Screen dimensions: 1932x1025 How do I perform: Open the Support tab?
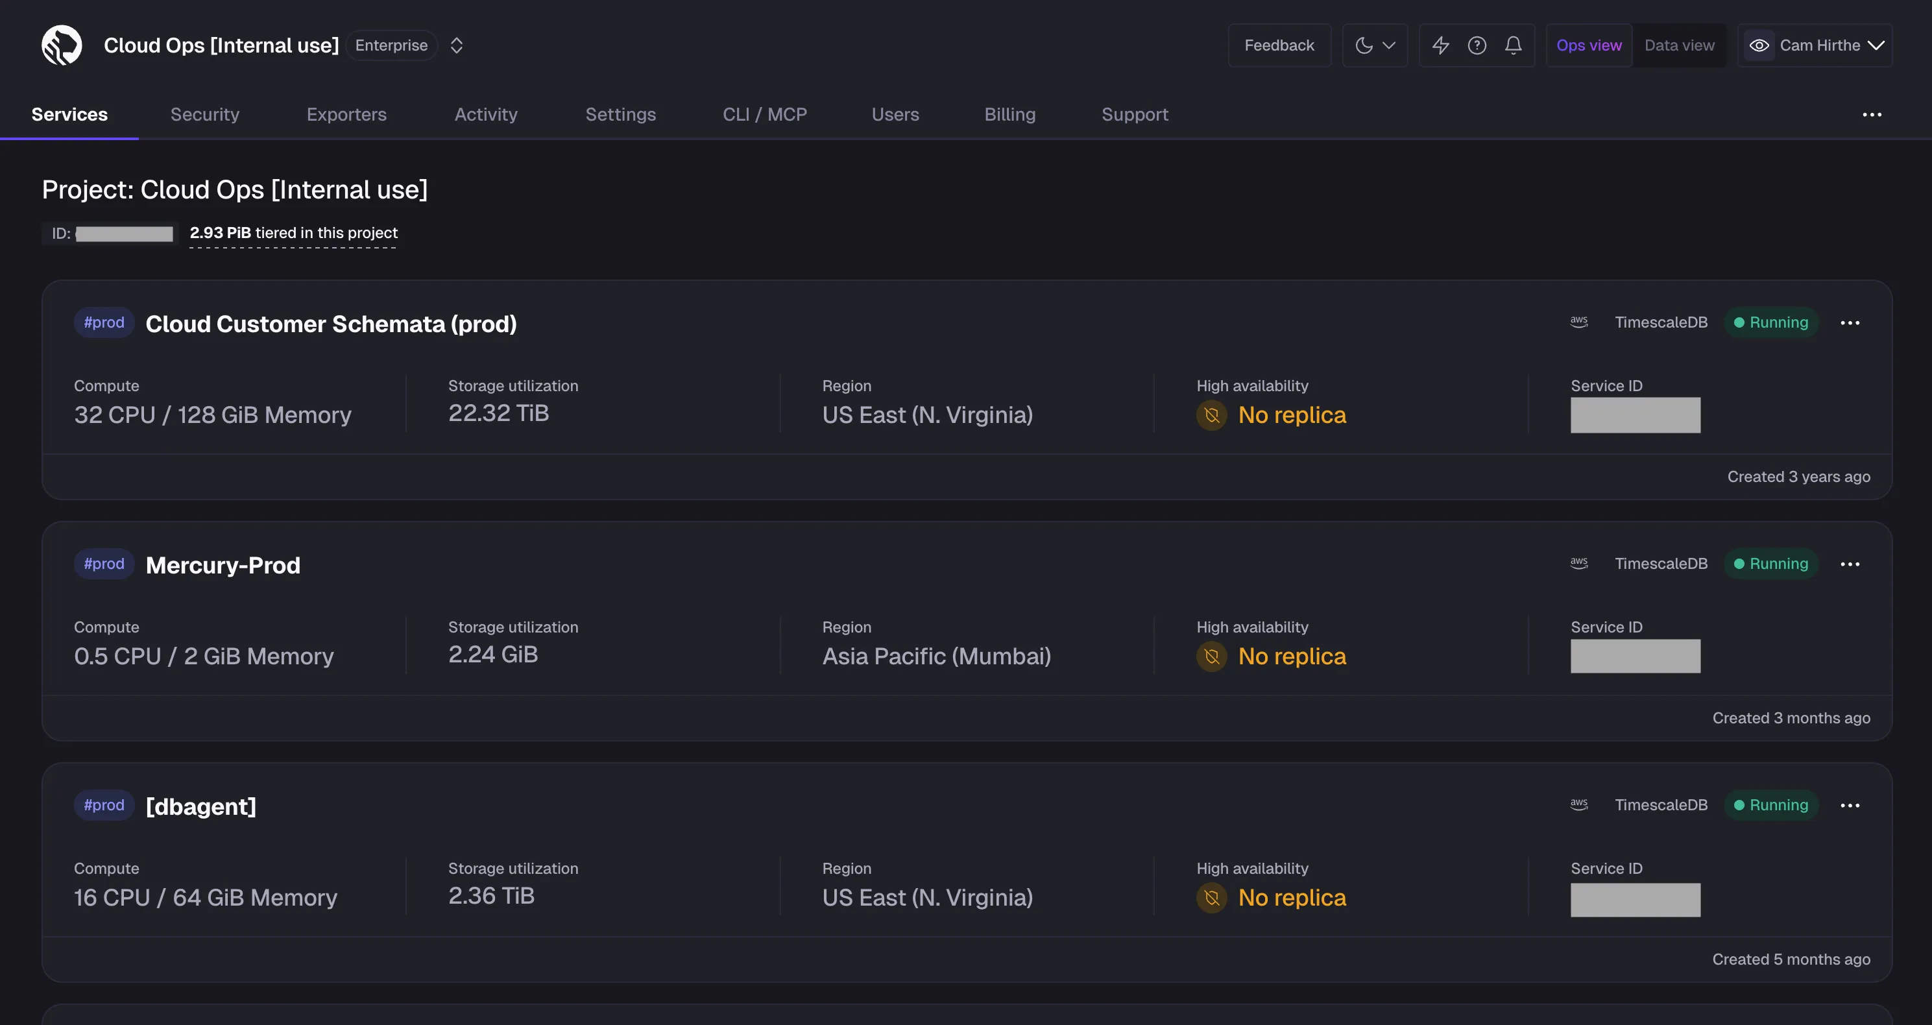(1135, 114)
